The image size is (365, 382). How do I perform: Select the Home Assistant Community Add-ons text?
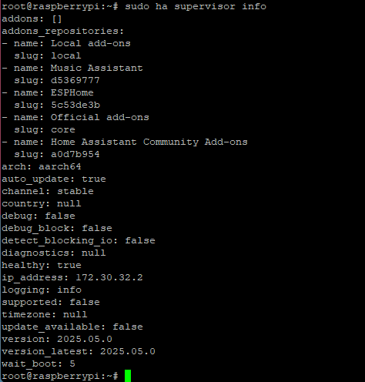point(149,142)
